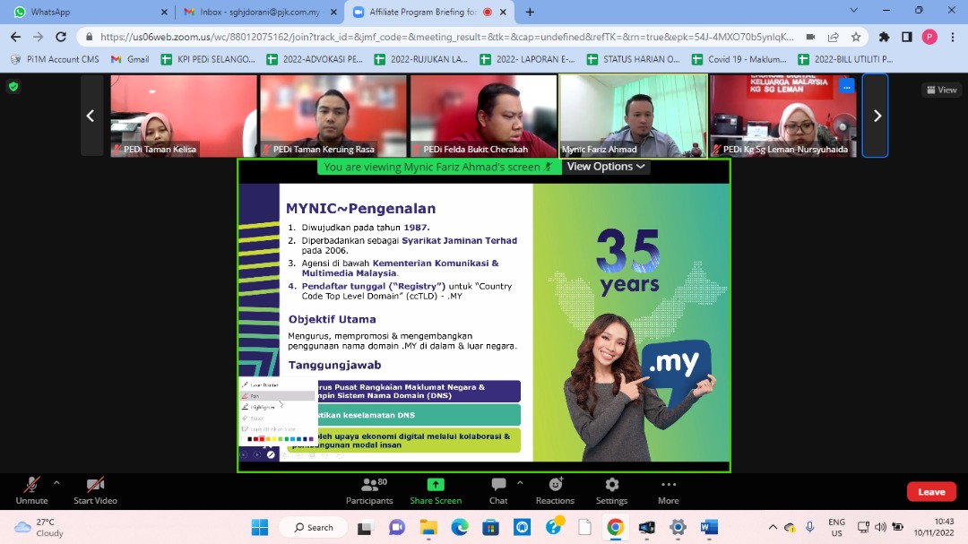Open the 2022-BILL UTILITI P... bookmark
Viewport: 968px width, 544px height.
tap(846, 59)
